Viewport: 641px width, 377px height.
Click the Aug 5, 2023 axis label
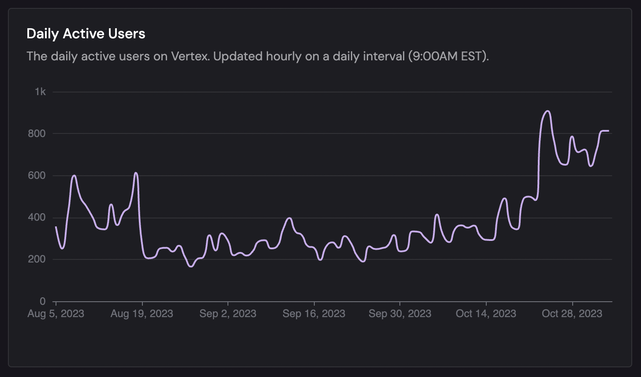click(56, 314)
